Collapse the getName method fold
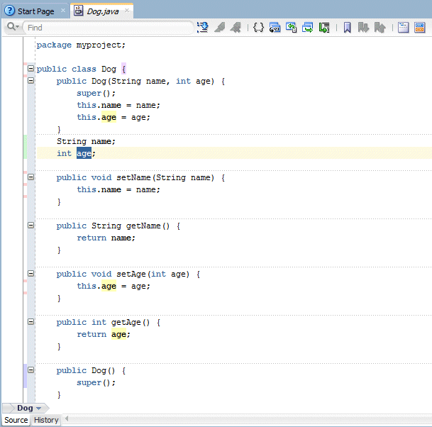Screen dimensions: 432x427 point(31,225)
